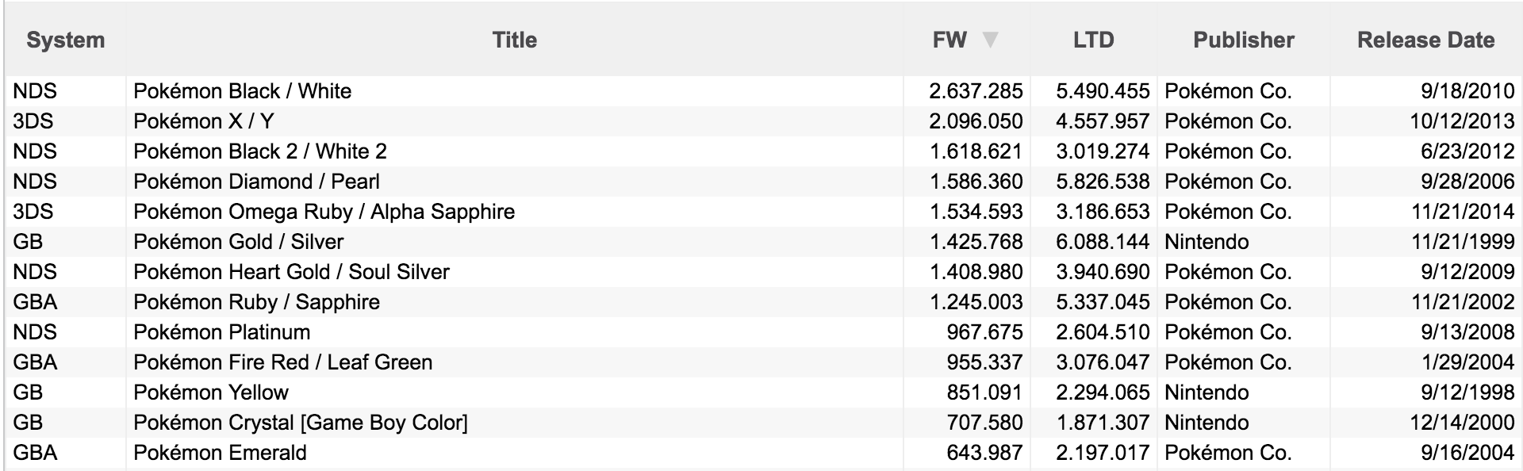Click the FW value 2.637.285
Image resolution: width=1523 pixels, height=471 pixels.
coord(976,91)
